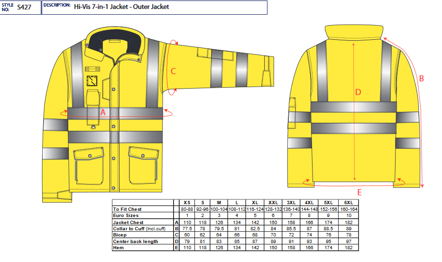442x262 pixels.
Task: Click Euro Size 5 cell
Action: coord(255,216)
